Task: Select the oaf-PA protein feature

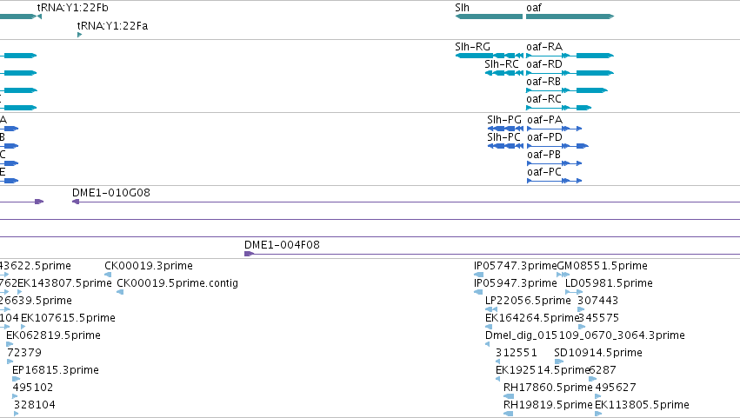Action: 555,129
